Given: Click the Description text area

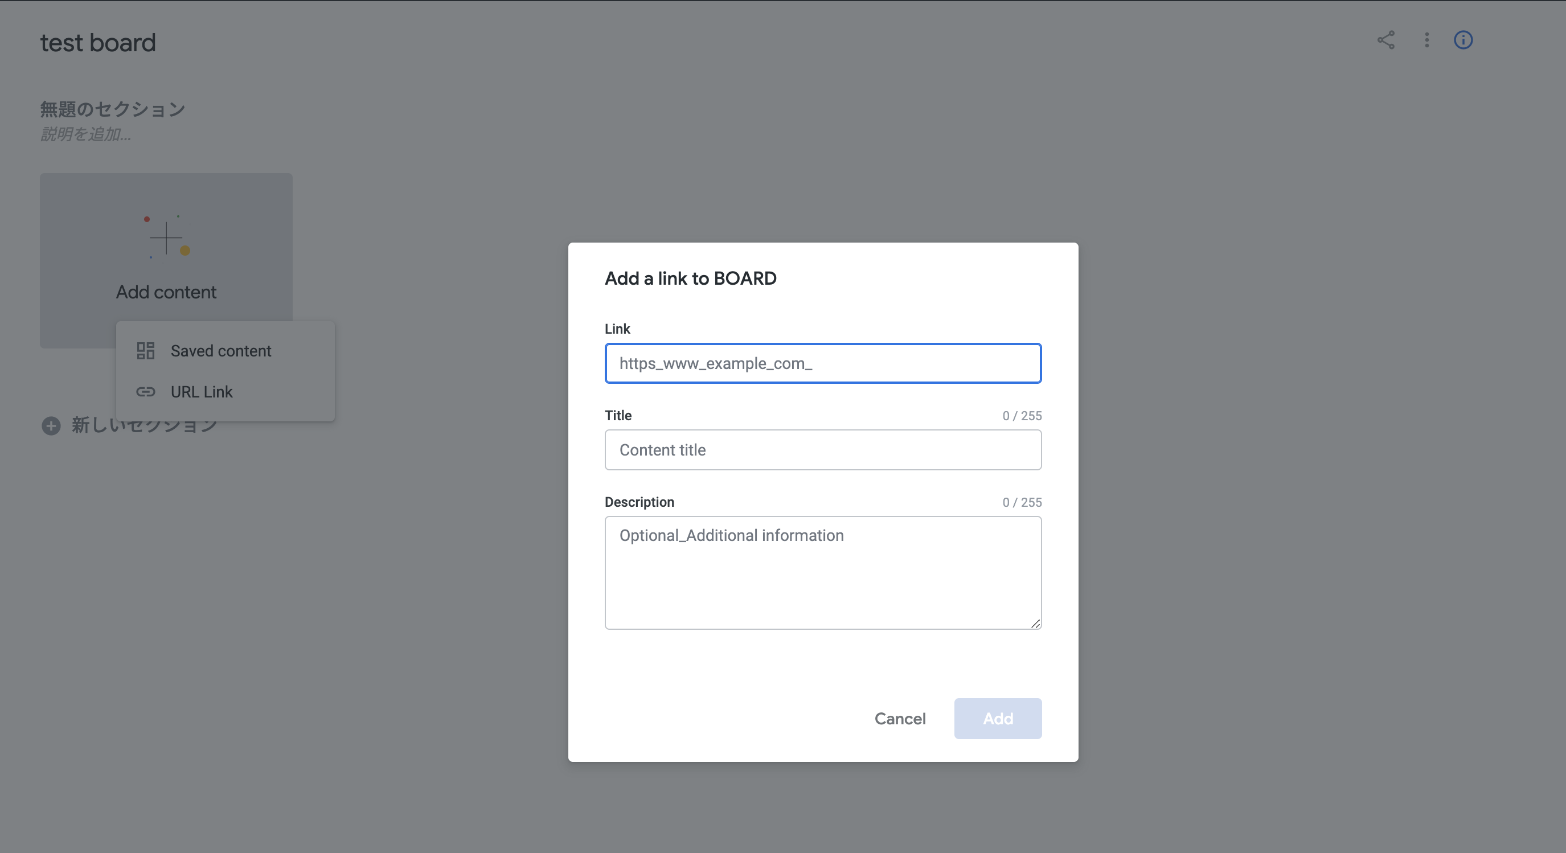Looking at the screenshot, I should point(823,573).
